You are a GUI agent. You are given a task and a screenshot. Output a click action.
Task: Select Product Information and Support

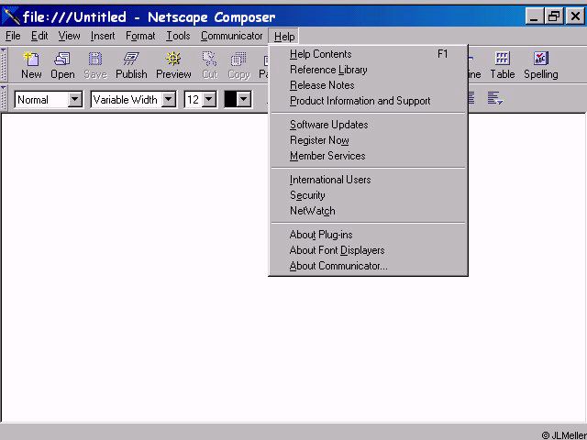(369, 101)
